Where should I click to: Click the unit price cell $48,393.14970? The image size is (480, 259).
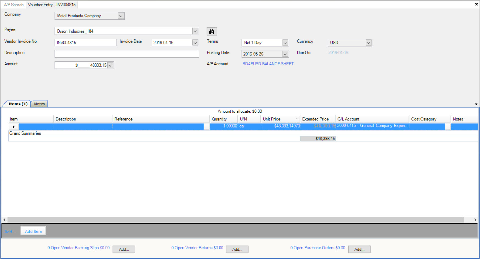pyautogui.click(x=281, y=126)
